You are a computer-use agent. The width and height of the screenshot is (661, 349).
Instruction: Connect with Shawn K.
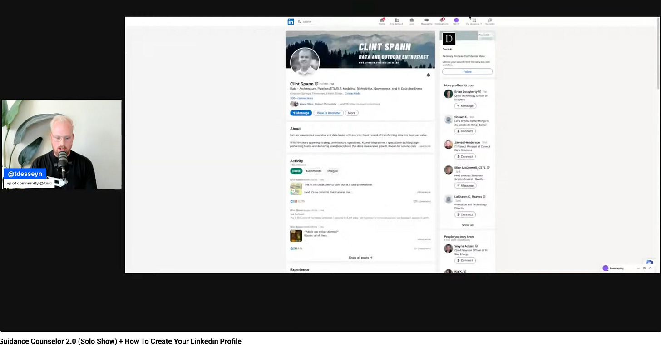[x=465, y=131]
